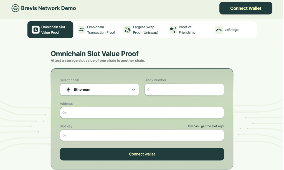Click the Brevis Network logo icon
This screenshot has height=170, width=284.
15,8
